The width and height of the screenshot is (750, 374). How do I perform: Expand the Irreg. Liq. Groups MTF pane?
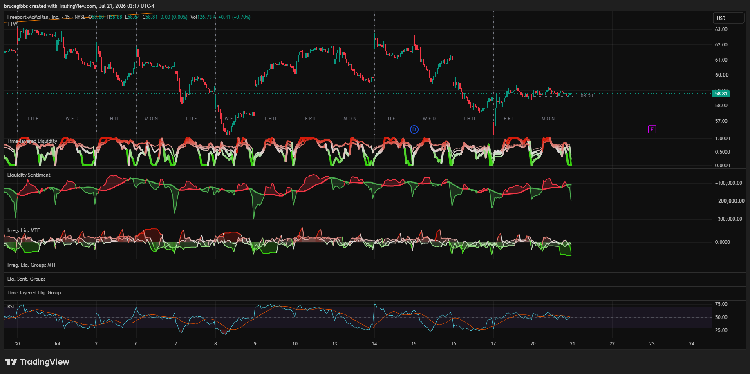(x=32, y=265)
